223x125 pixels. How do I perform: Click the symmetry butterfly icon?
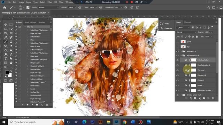[x=137, y=8]
